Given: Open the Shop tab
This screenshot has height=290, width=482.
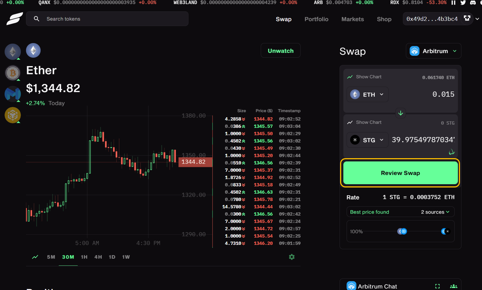Looking at the screenshot, I should (x=384, y=19).
